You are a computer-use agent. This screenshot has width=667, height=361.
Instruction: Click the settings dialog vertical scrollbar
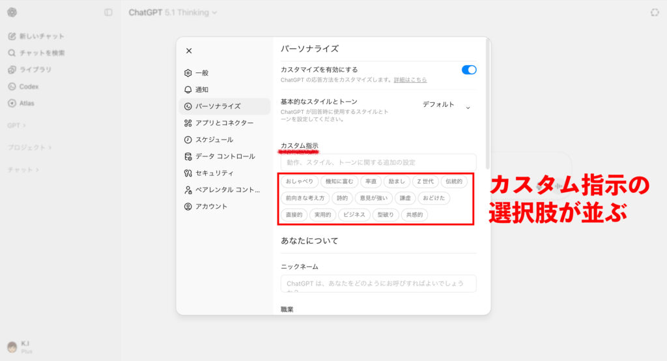(487, 104)
